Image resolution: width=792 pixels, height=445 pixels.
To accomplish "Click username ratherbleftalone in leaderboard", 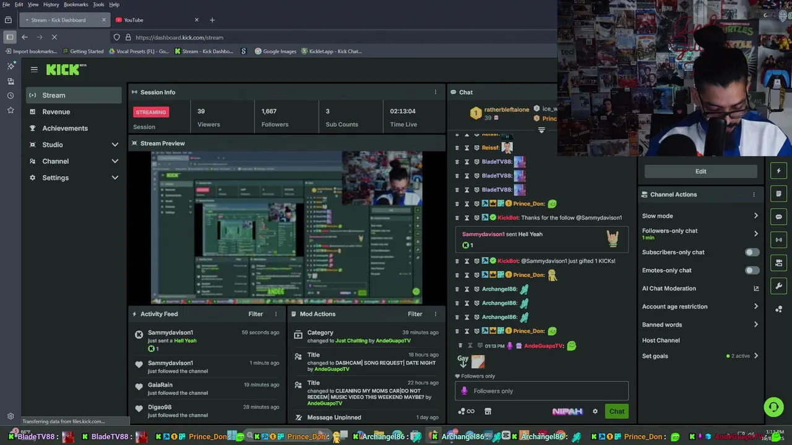I will pos(506,109).
